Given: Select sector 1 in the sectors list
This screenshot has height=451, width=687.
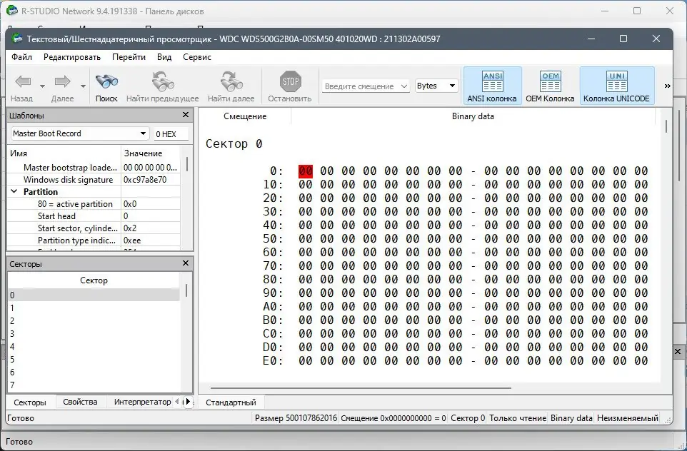Looking at the screenshot, I should click(94, 308).
